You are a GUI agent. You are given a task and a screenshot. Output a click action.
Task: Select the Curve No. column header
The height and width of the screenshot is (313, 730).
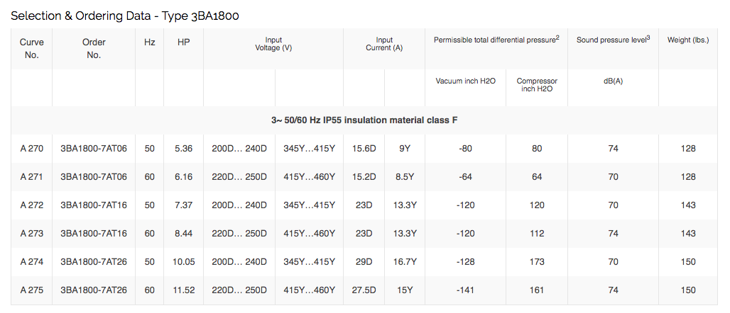click(x=32, y=48)
